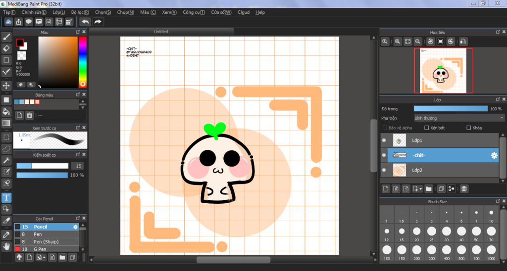This screenshot has width=507, height=271.
Task: Pop out the Lớp layer panel
Action: click(x=498, y=99)
